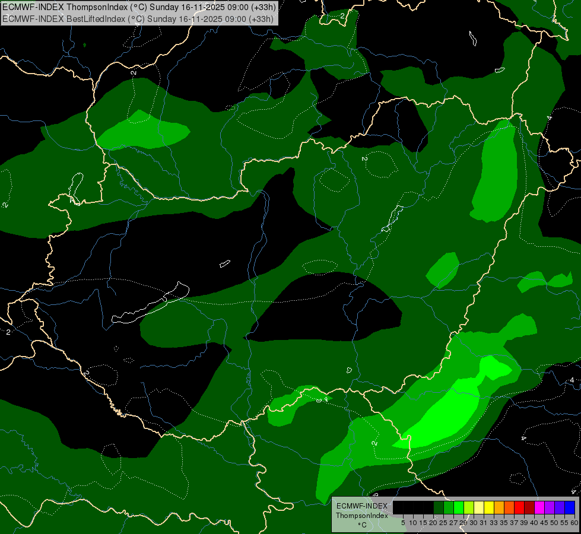The height and width of the screenshot is (534, 581).
Task: Click the ThompsonIndex title line at top
Action: pos(139,7)
